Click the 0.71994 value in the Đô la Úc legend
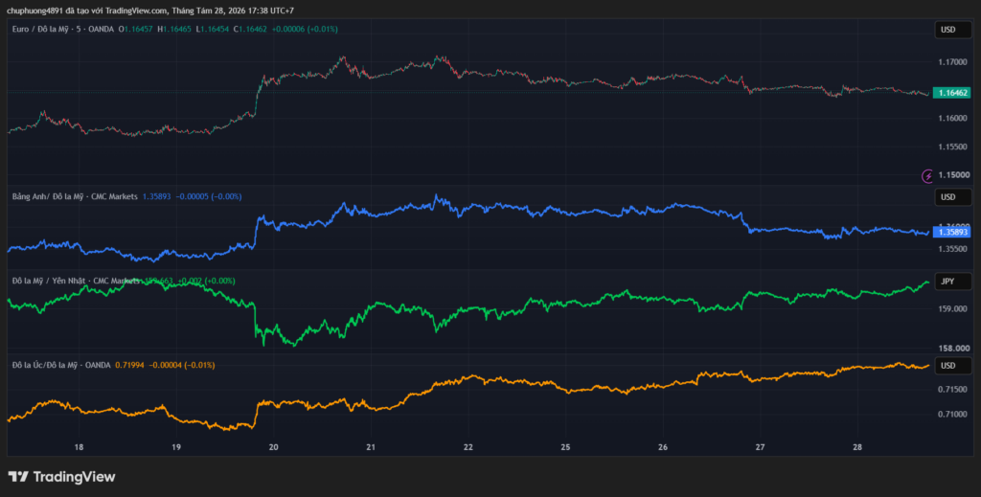This screenshot has height=497, width=981. pyautogui.click(x=129, y=365)
